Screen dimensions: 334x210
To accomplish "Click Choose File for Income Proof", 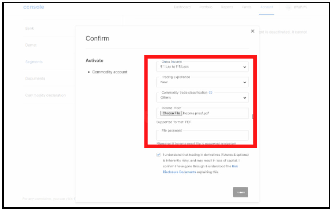I will pyautogui.click(x=171, y=113).
